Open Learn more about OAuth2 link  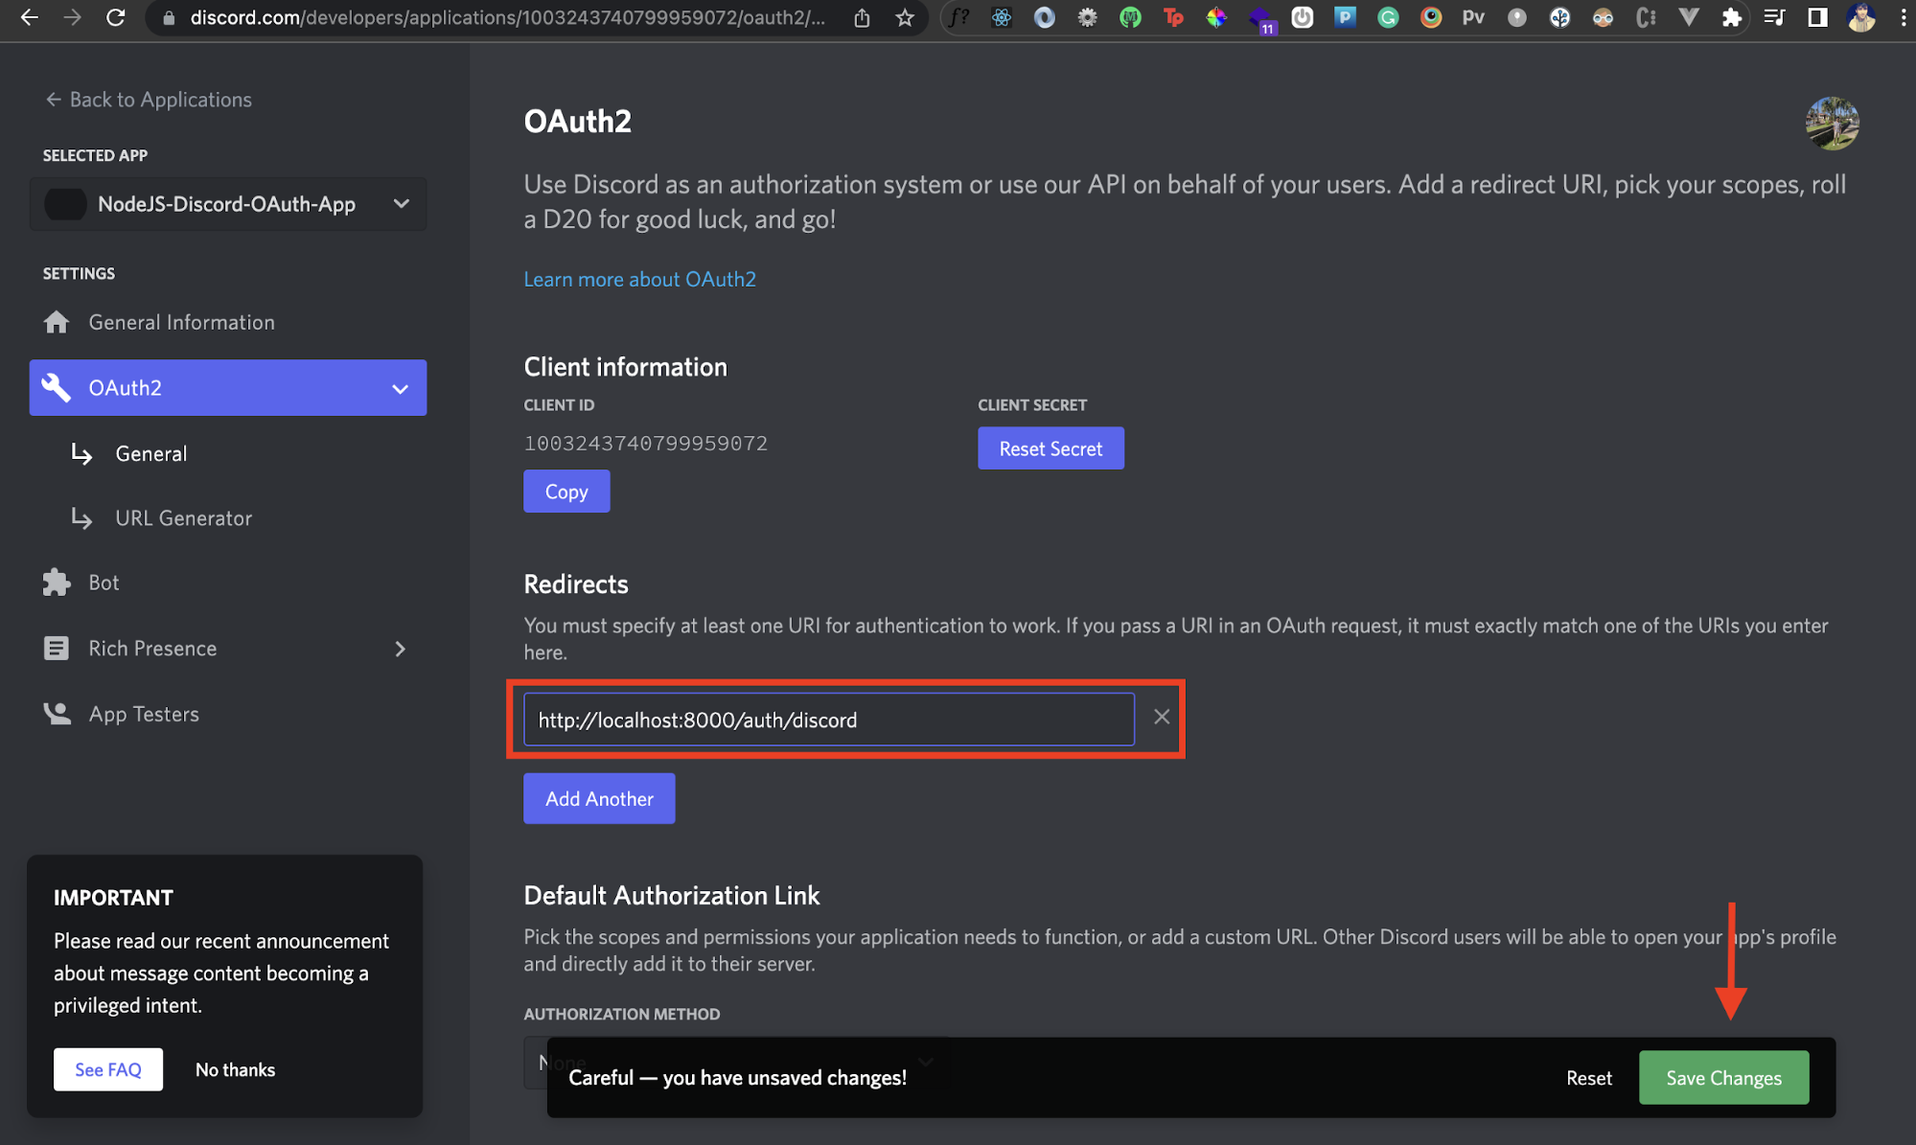point(639,279)
